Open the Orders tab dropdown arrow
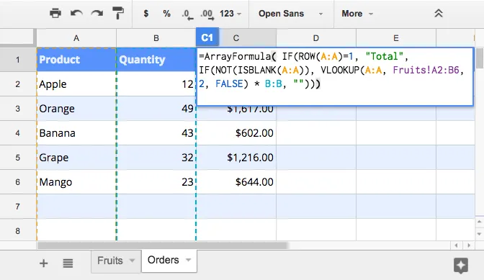Image resolution: width=484 pixels, height=280 pixels. (x=188, y=260)
